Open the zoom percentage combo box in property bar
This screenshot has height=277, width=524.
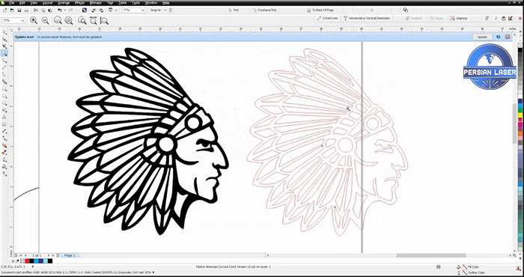point(13,21)
